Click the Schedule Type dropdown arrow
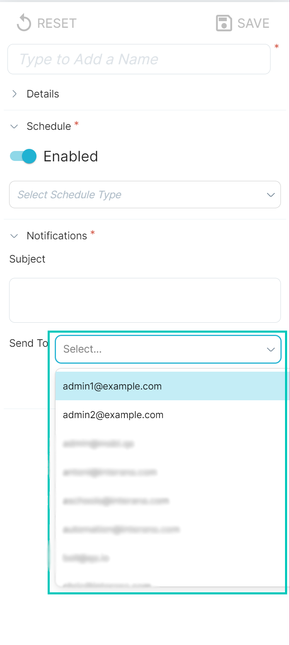 [271, 195]
